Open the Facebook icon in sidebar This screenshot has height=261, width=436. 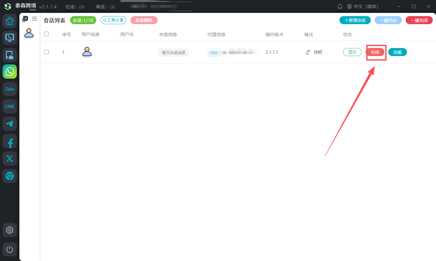tap(10, 141)
